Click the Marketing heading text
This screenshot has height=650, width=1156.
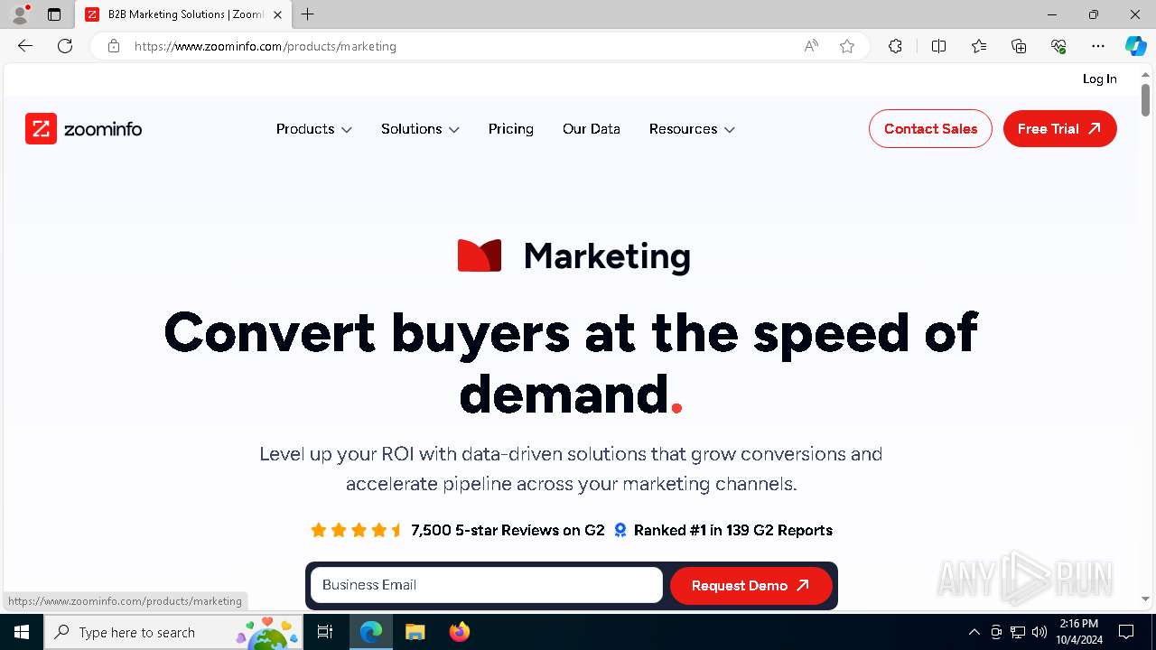(607, 256)
